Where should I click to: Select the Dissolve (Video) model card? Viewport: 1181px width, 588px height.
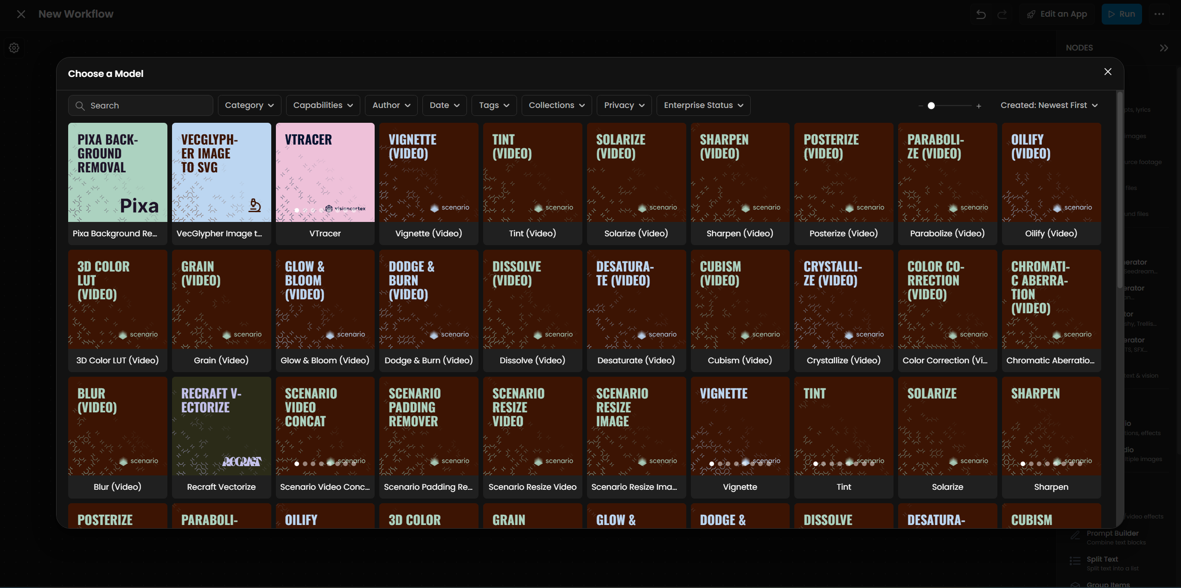pyautogui.click(x=533, y=311)
